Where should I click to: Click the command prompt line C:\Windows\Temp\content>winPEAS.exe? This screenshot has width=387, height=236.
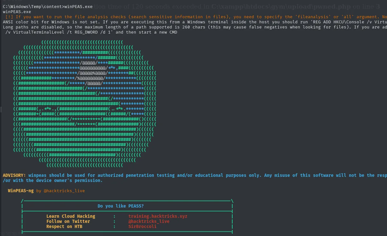(47, 7)
